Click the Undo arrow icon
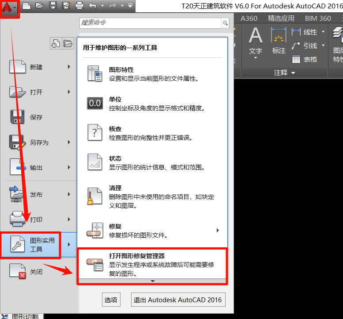This screenshot has width=343, height=319. pyautogui.click(x=93, y=6)
